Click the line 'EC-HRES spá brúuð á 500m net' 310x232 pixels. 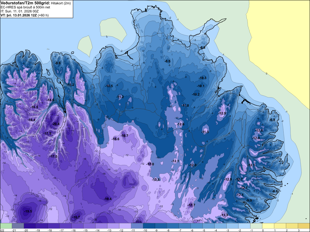[x=25, y=7]
